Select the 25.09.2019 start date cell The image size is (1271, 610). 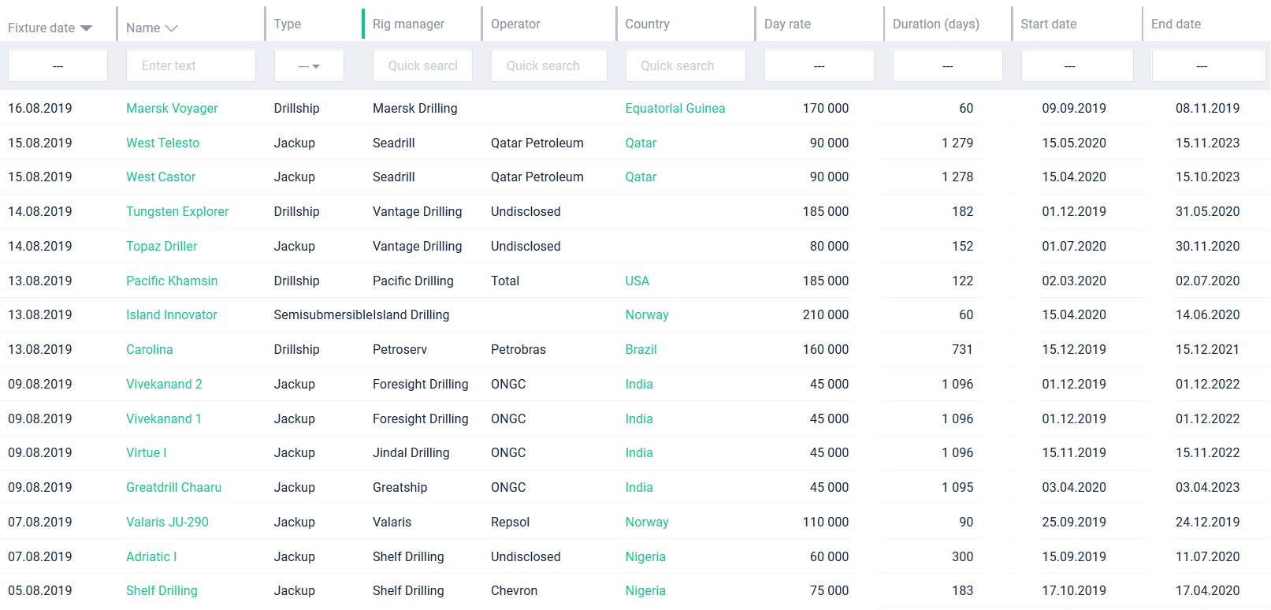(1074, 523)
